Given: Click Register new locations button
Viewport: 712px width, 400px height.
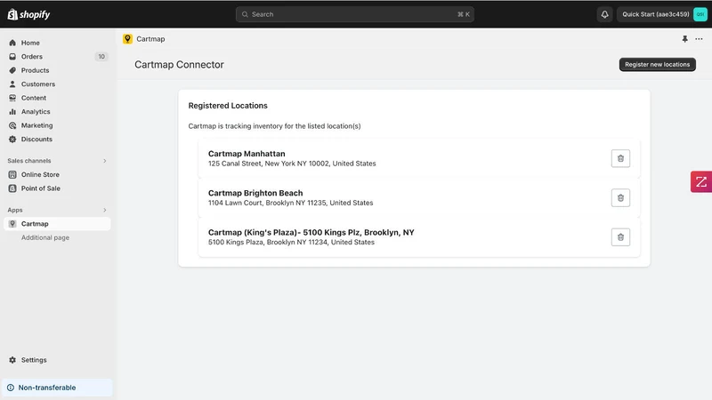Looking at the screenshot, I should click(657, 64).
